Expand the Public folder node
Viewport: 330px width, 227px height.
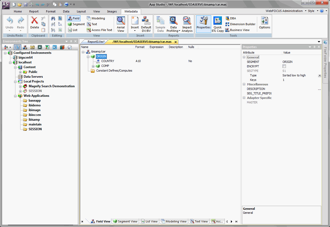pyautogui.click(x=20, y=72)
